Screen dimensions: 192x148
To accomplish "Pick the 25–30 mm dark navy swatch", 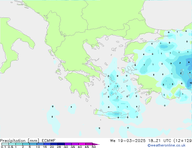I will [x=61, y=144].
